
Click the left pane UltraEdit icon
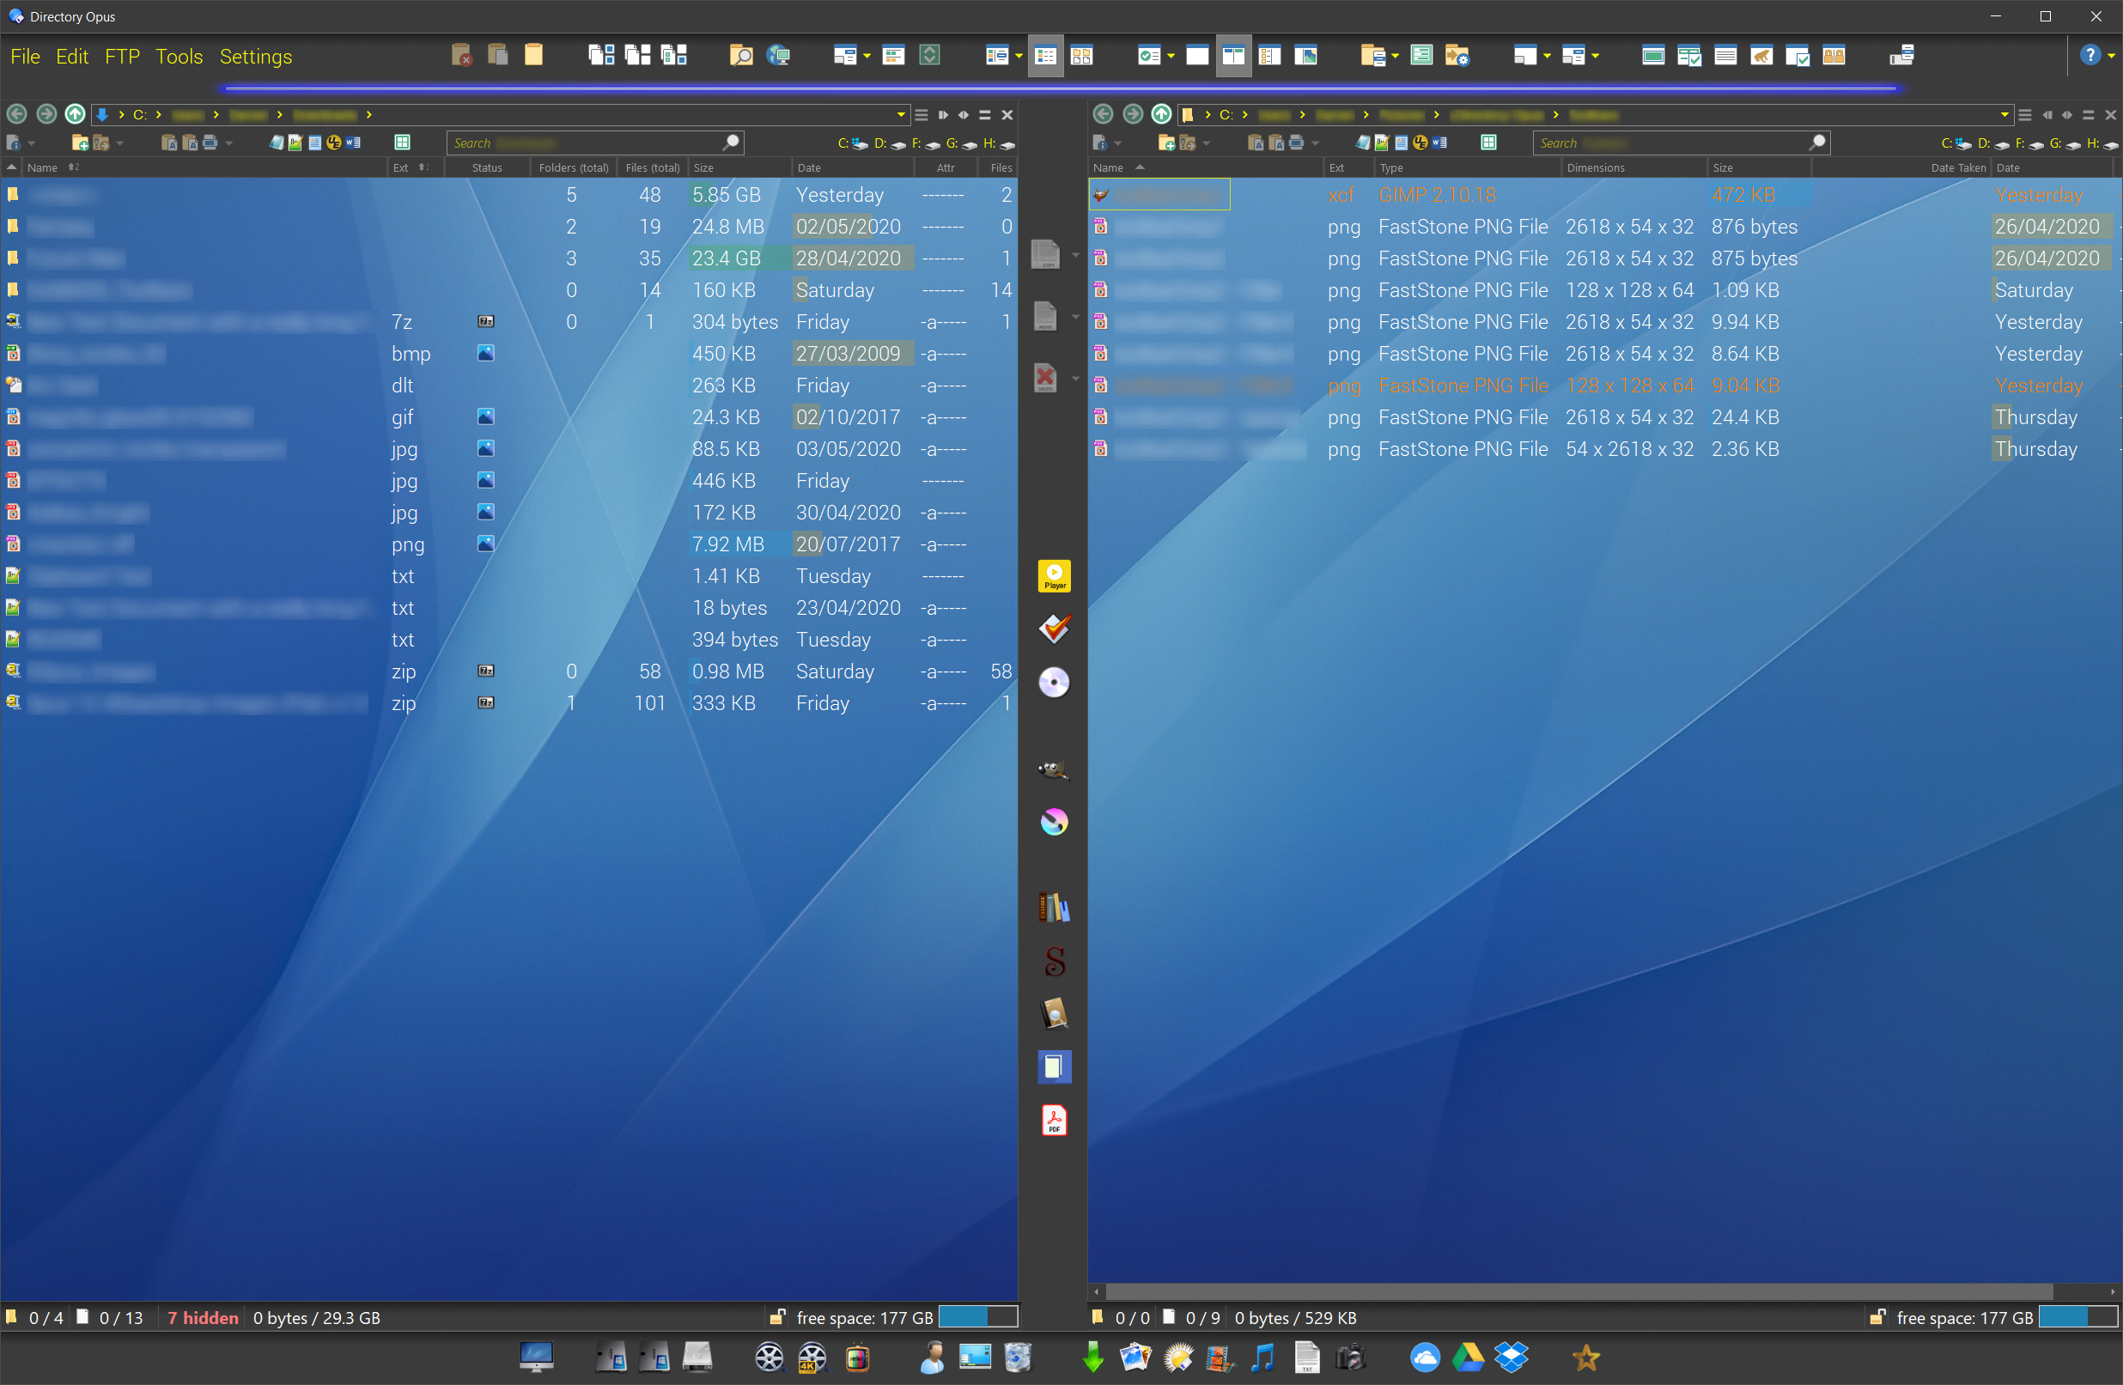click(x=333, y=143)
